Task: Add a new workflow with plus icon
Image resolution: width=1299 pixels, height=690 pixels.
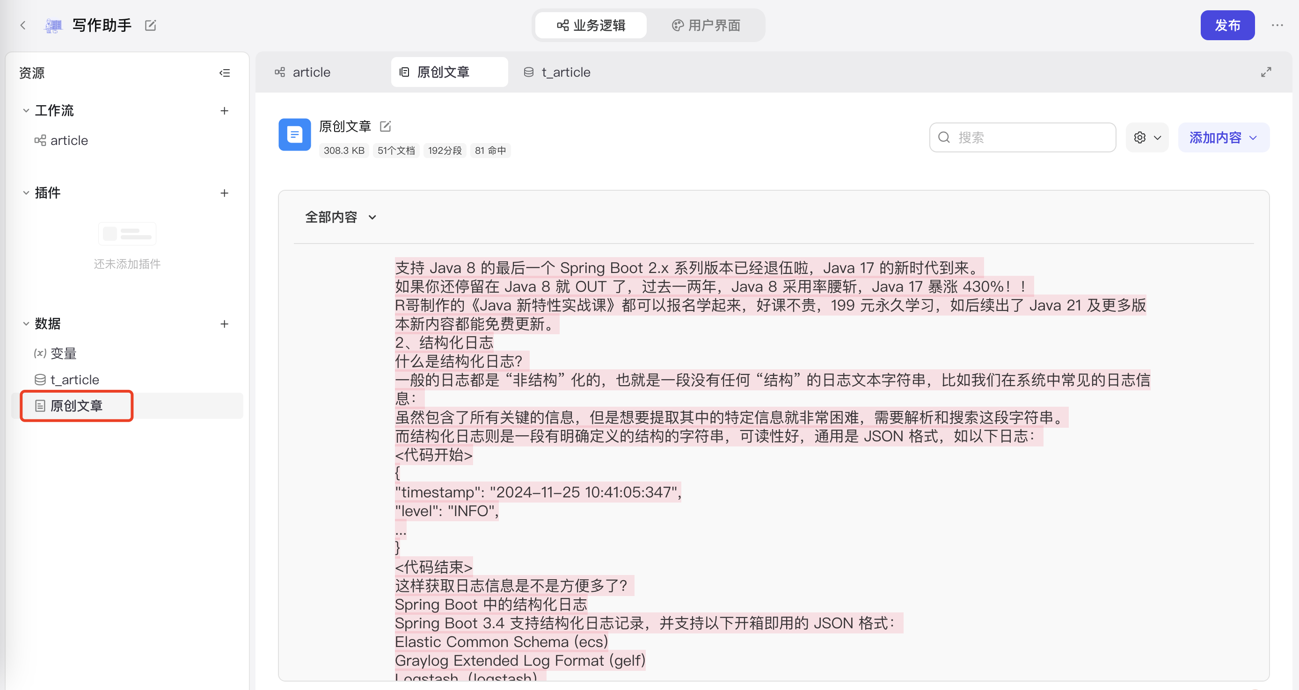Action: [225, 111]
